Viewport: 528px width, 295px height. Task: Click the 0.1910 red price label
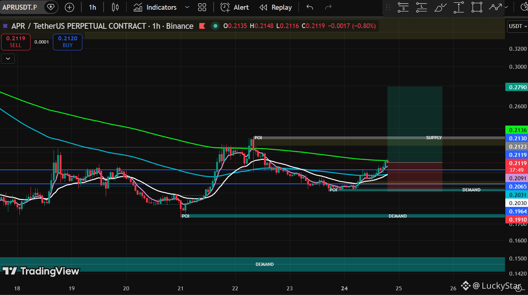pos(516,219)
